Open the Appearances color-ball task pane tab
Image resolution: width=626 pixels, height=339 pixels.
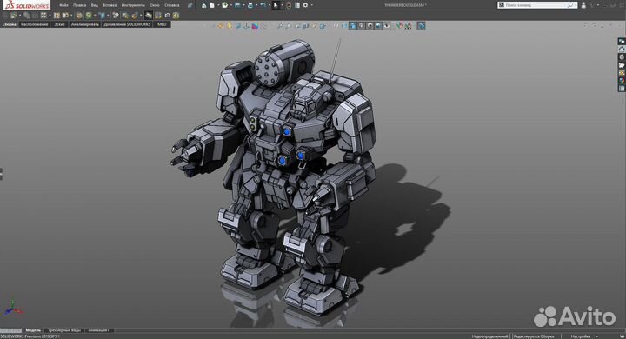coord(622,80)
